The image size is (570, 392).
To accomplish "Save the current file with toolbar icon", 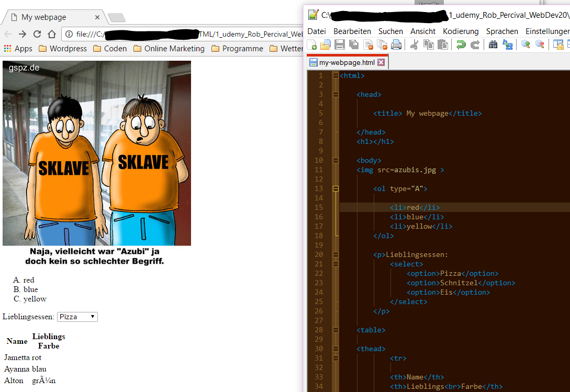I will (x=340, y=44).
